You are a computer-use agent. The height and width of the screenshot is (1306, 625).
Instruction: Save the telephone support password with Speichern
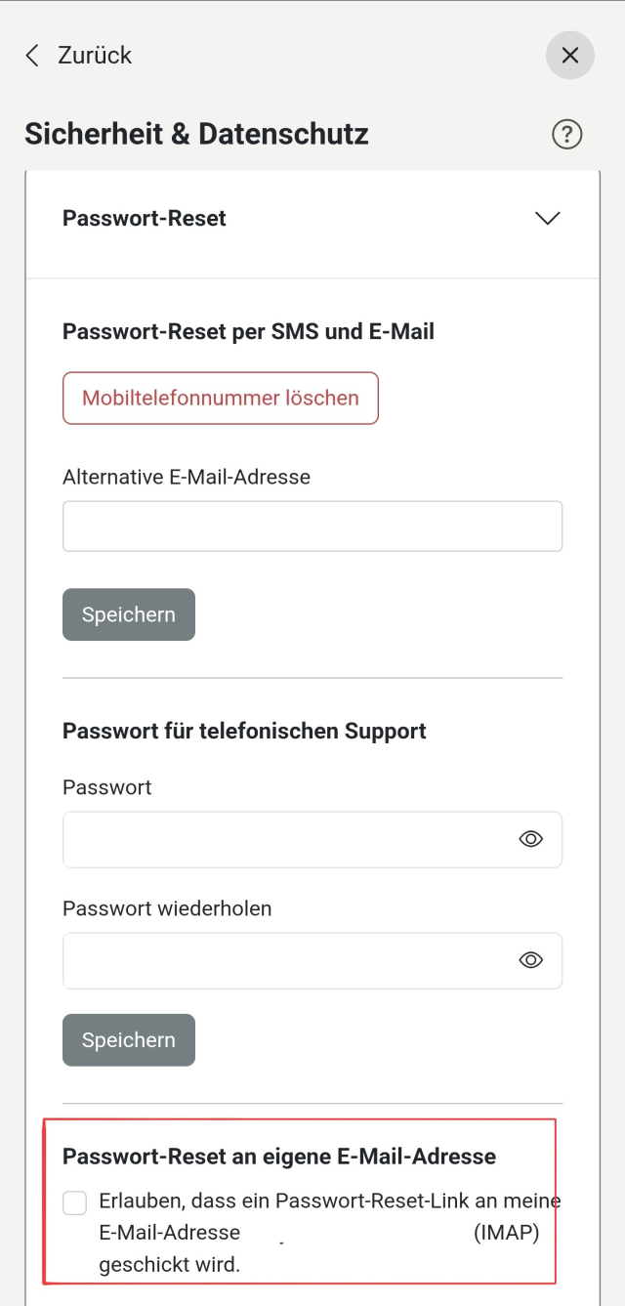(129, 1040)
